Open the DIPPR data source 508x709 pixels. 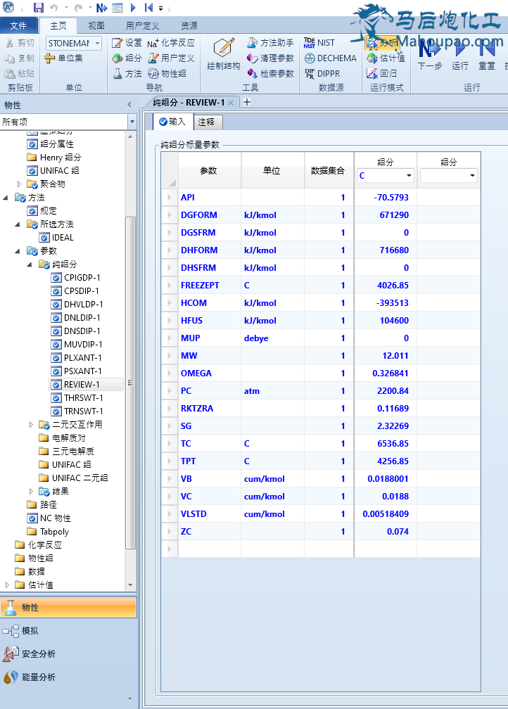[322, 73]
